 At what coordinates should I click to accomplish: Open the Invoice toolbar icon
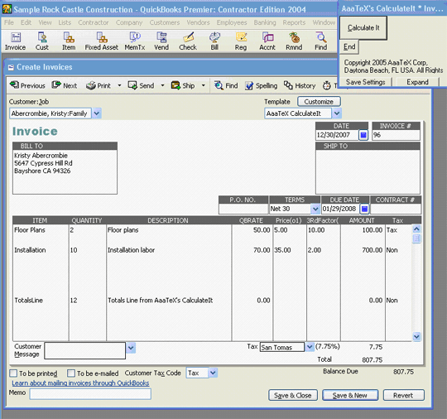click(15, 41)
